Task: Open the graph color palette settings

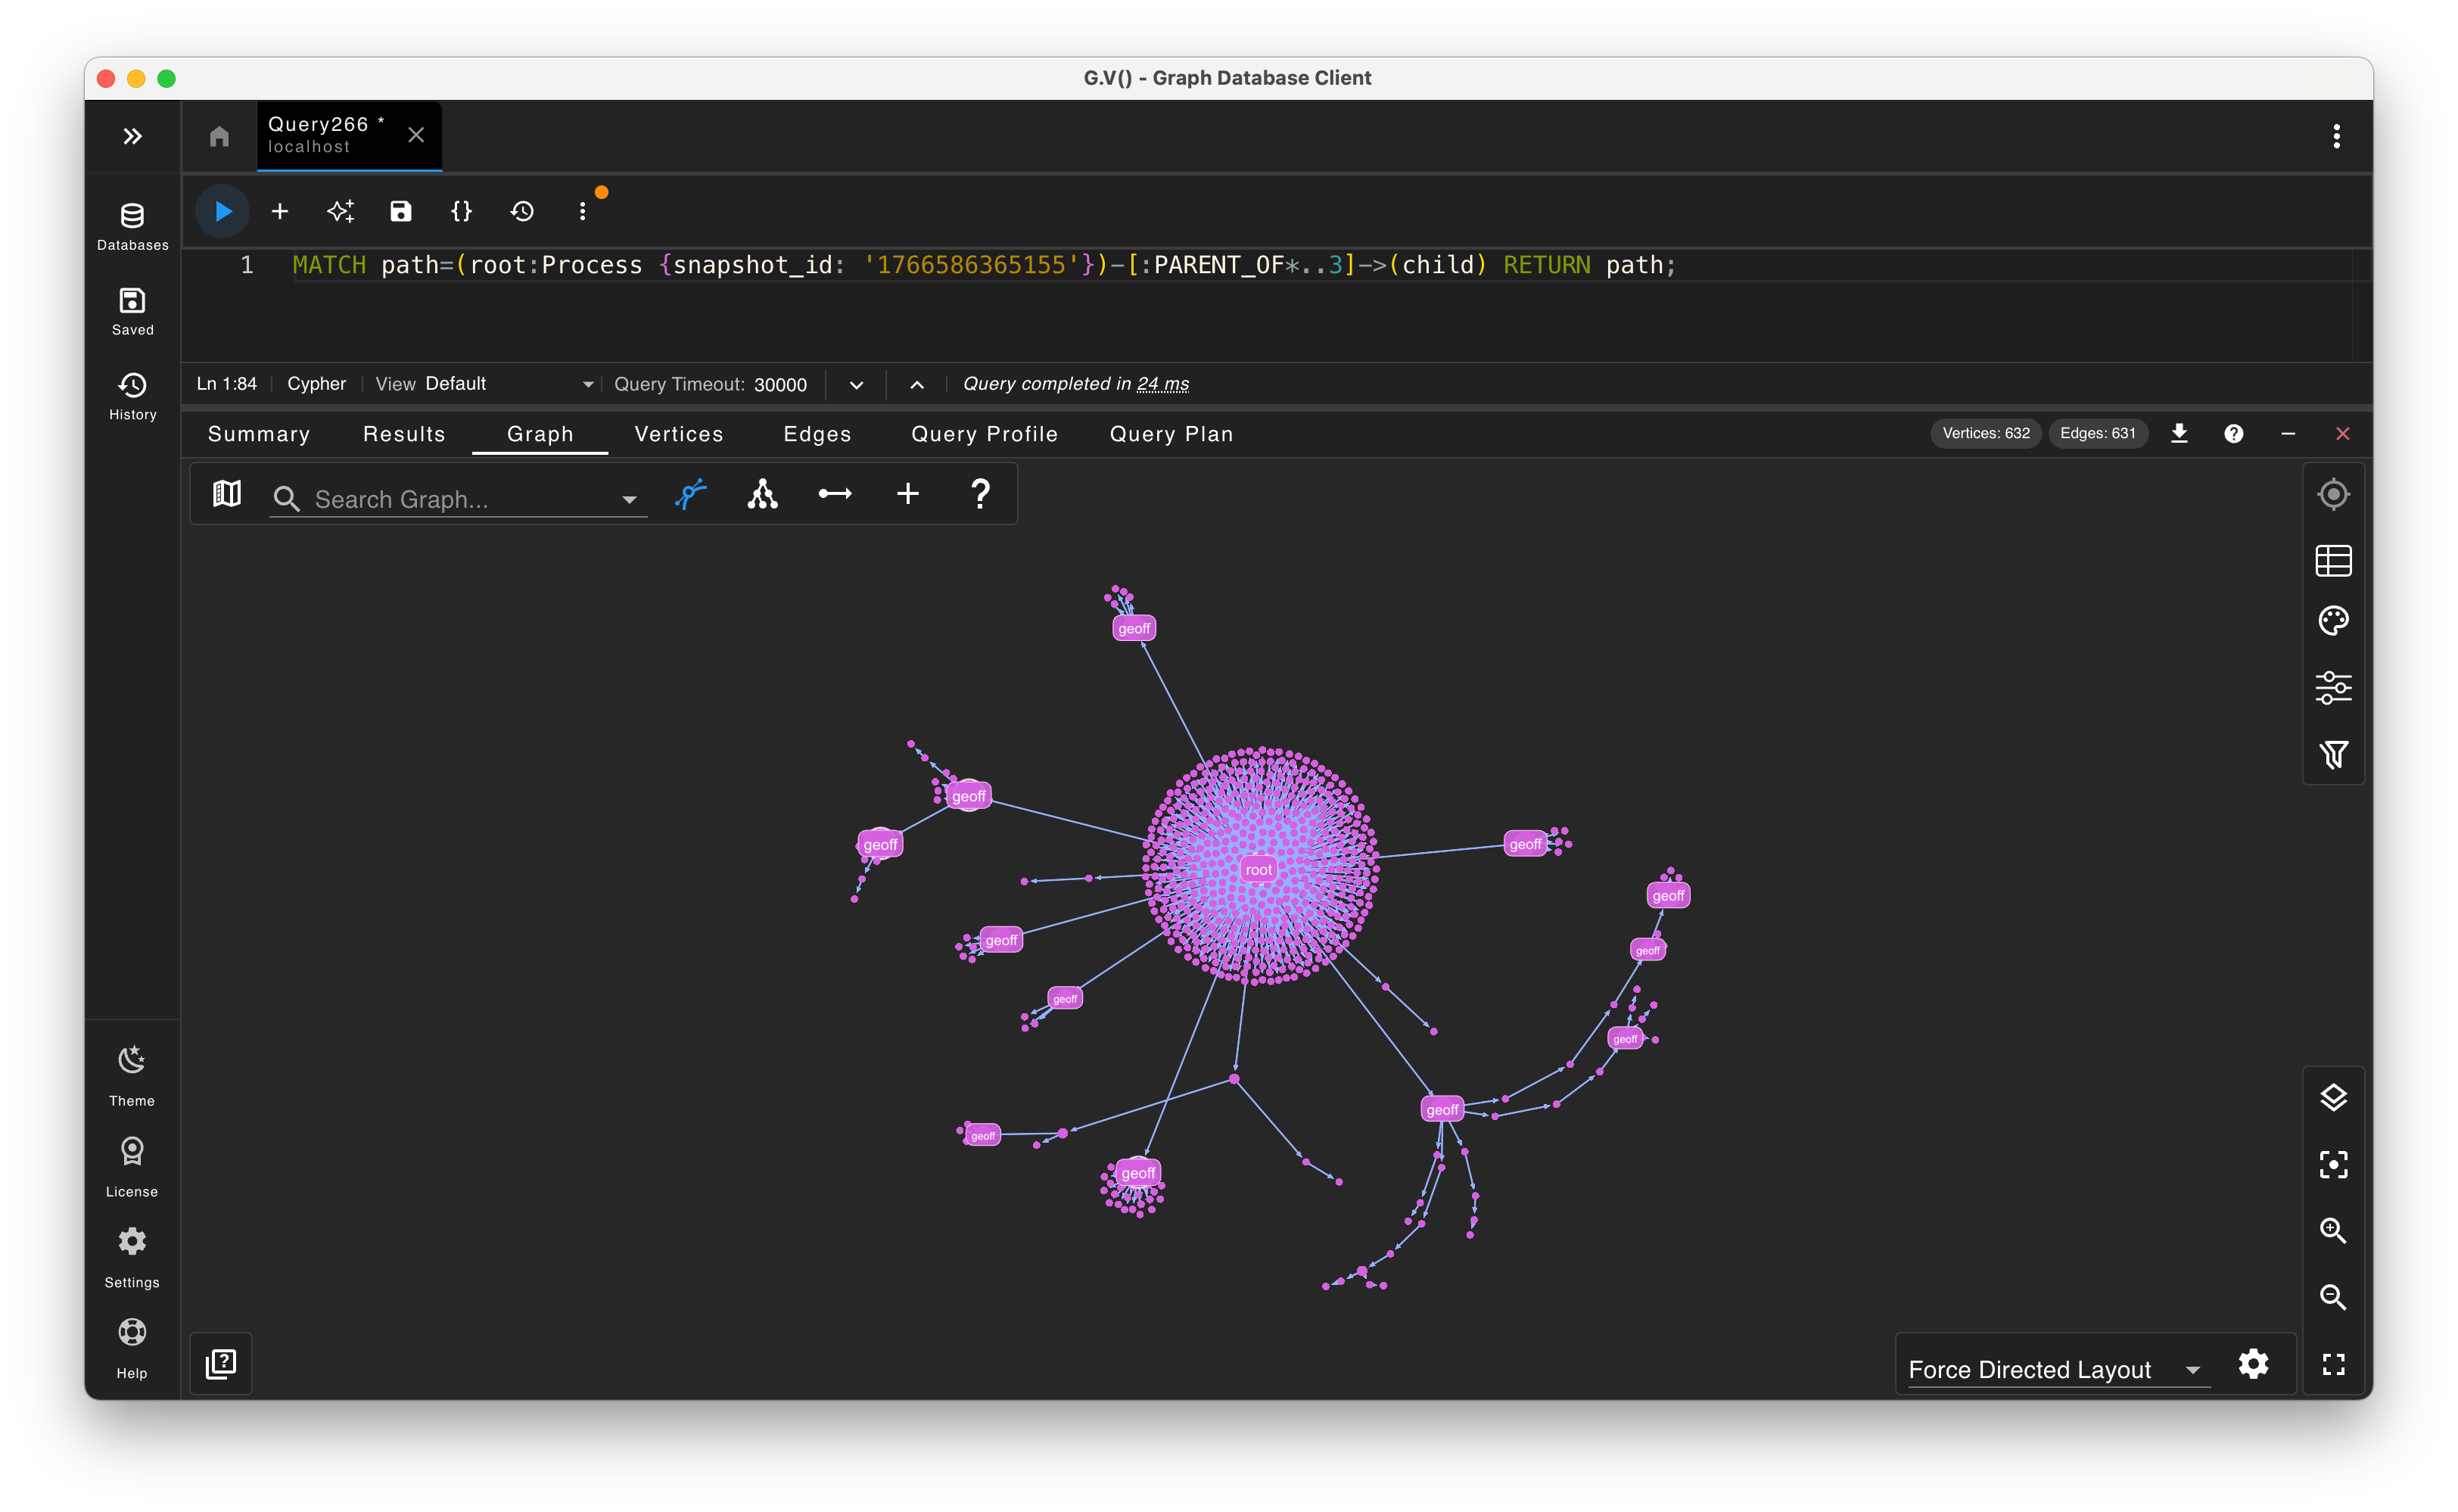Action: click(2334, 620)
